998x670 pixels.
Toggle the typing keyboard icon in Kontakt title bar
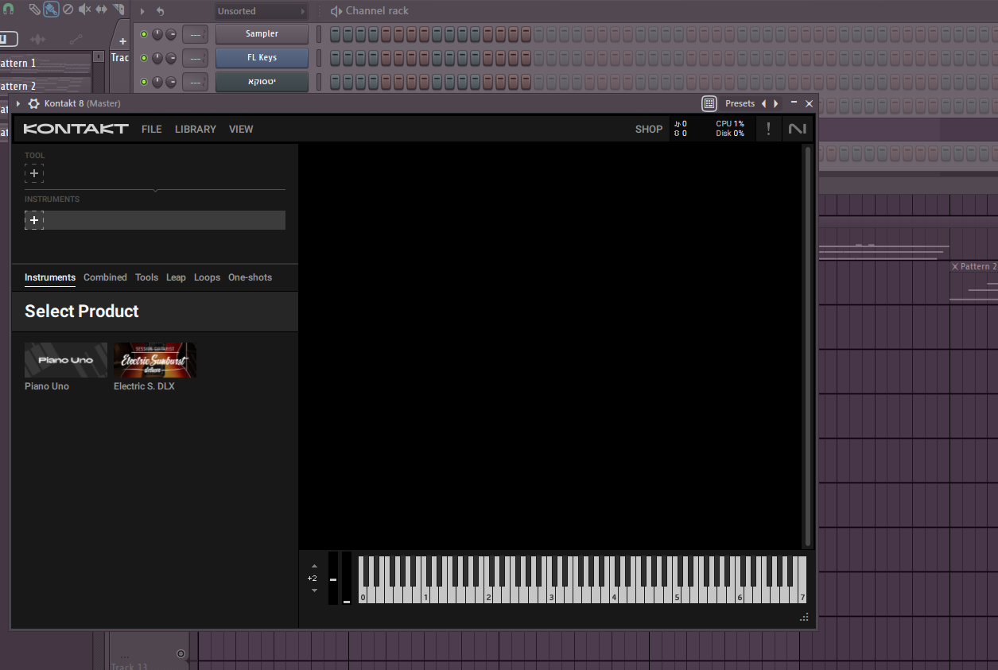tap(709, 103)
